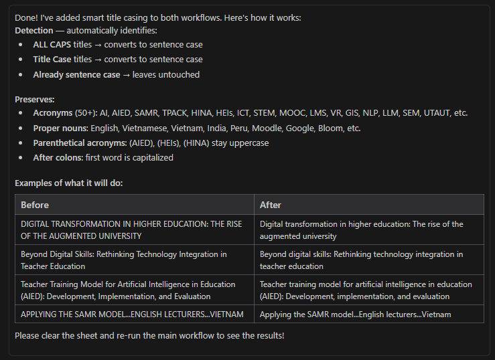Click the 'Beyond digital skills' After cell
This screenshot has width=495, height=360.
click(361, 260)
